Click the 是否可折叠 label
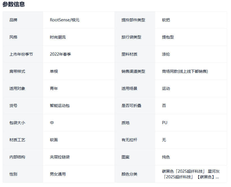Image resolution: width=231 pixels, height=187 pixels. (131, 106)
